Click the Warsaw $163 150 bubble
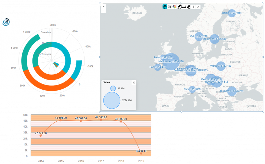 (x=221, y=66)
